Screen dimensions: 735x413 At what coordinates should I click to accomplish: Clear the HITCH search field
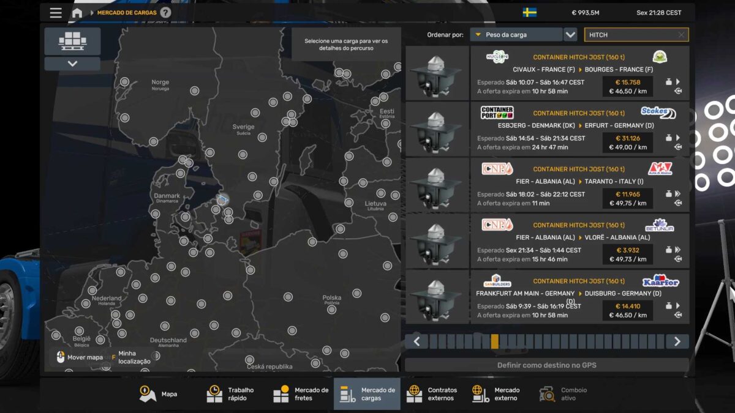[x=681, y=35]
